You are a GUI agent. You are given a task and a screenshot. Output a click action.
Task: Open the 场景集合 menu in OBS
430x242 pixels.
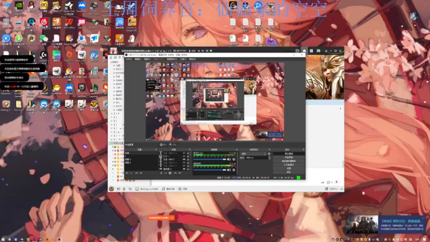(172, 59)
